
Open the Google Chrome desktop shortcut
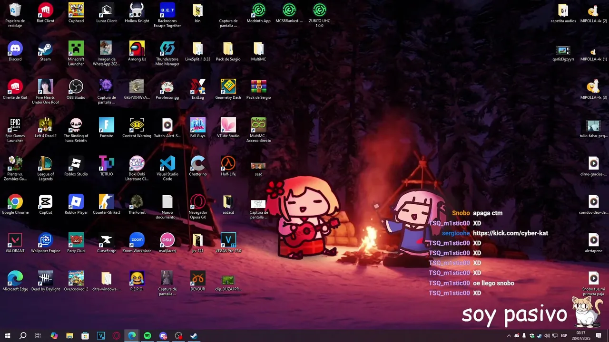click(x=15, y=205)
